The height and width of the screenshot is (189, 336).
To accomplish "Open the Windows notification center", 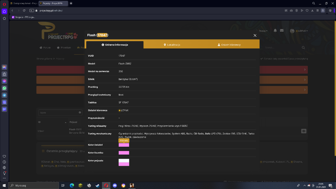I will tap(331, 186).
